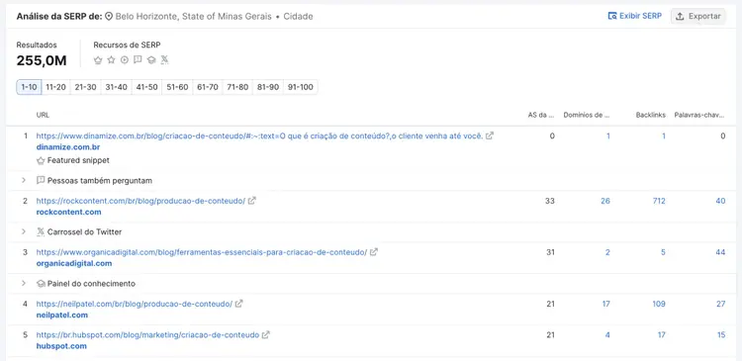Open the br.hubspot.com criacao-de-conteudo URL
This screenshot has height=361, width=742.
pos(147,334)
